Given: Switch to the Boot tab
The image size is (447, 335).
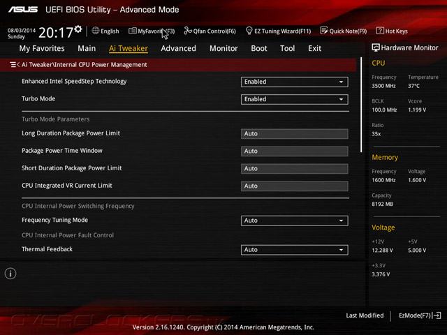Looking at the screenshot, I should tap(259, 48).
